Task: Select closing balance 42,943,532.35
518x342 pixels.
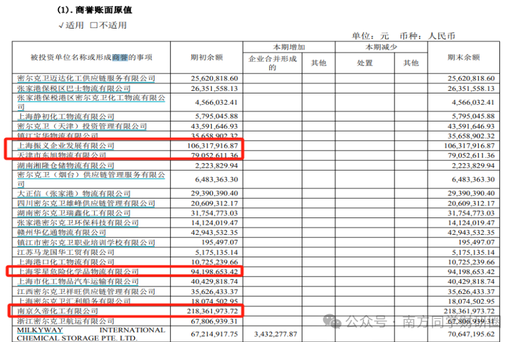Action: coord(471,232)
